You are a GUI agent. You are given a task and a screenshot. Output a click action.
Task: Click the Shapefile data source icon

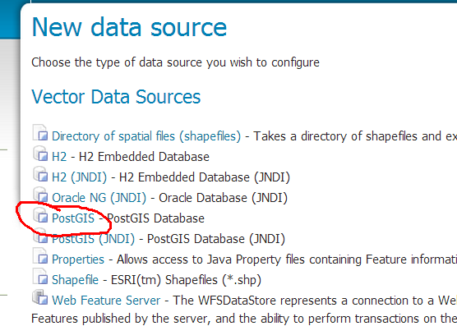[x=40, y=276]
